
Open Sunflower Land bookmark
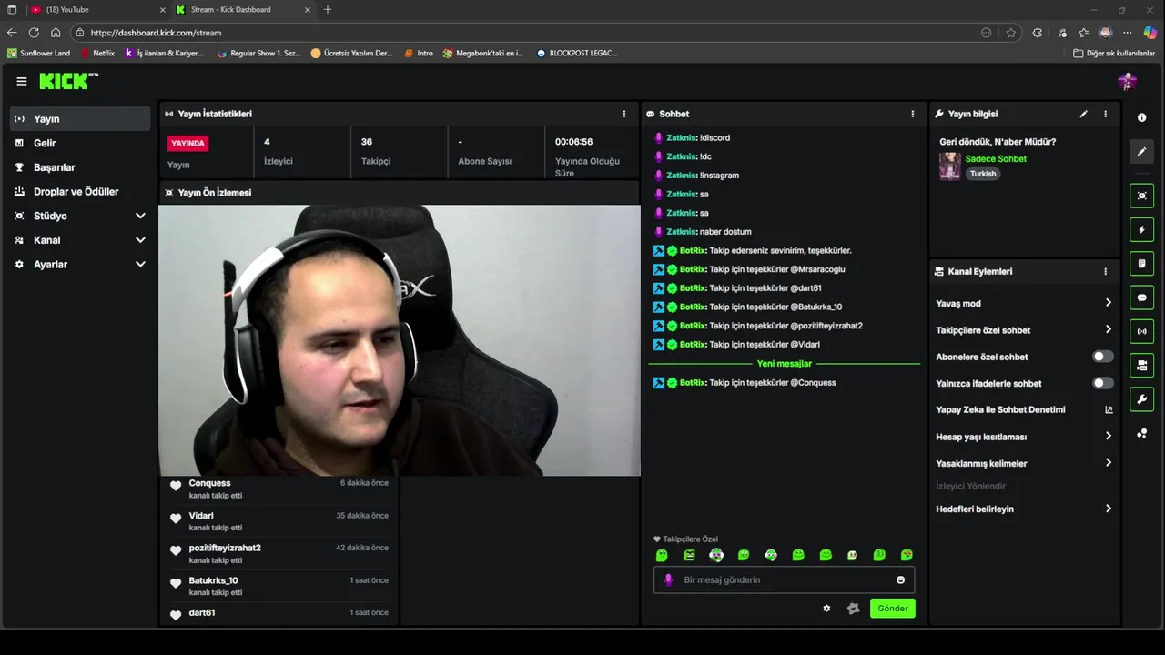pyautogui.click(x=38, y=53)
